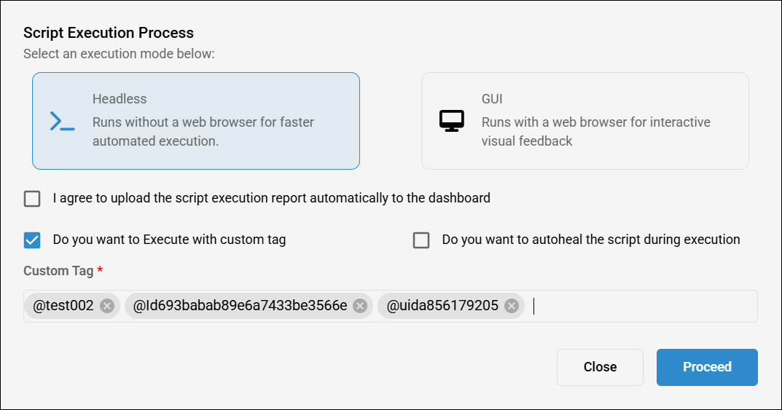Click the 'I agree to upload' label text
The height and width of the screenshot is (410, 782).
(271, 198)
